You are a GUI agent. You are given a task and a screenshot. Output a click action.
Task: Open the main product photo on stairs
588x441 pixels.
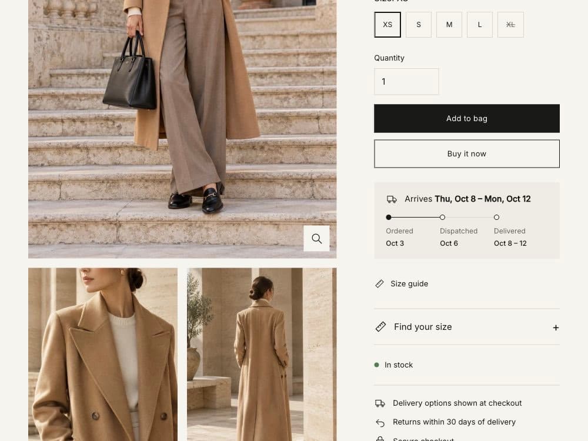182,129
